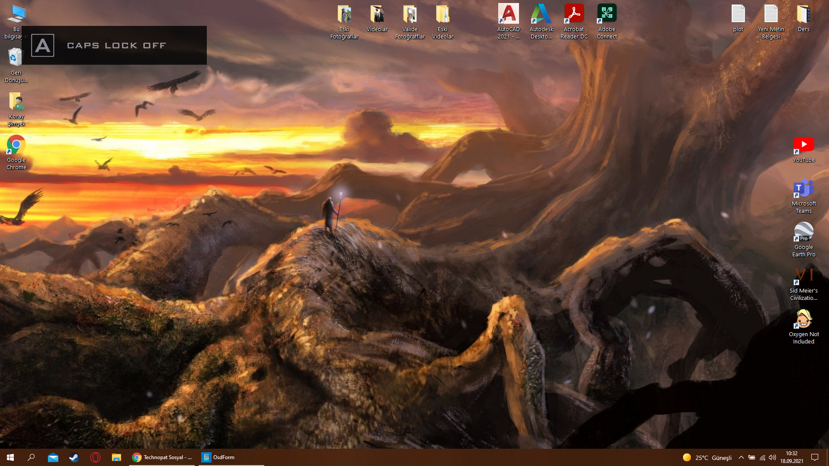Click Sid Meier's Civilization VI icon
This screenshot has width=829, height=466.
click(804, 277)
